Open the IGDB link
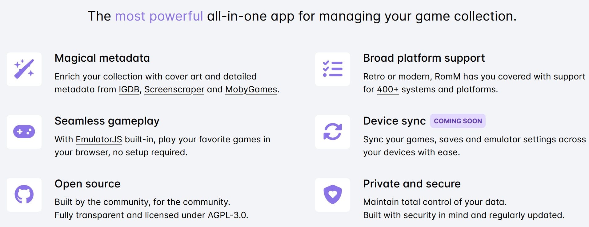Viewport: 589px width, 227px height. (x=129, y=90)
